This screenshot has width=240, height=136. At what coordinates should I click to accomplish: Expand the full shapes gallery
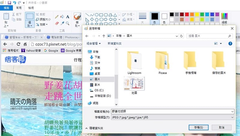click(x=119, y=24)
